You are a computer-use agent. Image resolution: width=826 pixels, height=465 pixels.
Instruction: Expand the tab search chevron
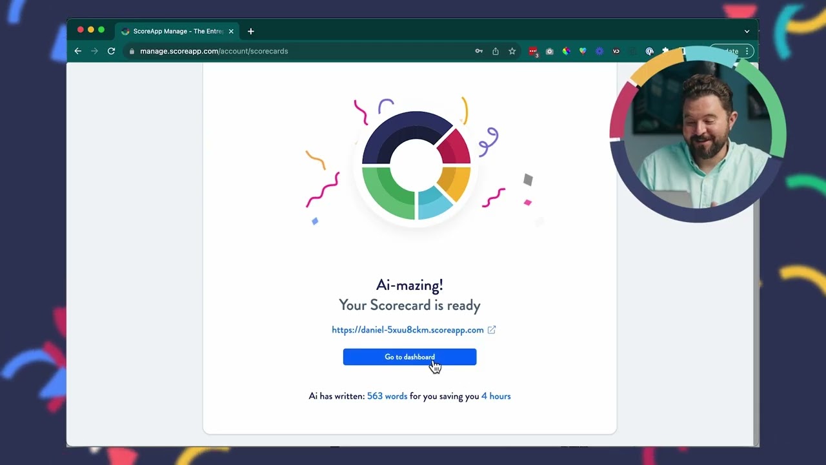[747, 31]
